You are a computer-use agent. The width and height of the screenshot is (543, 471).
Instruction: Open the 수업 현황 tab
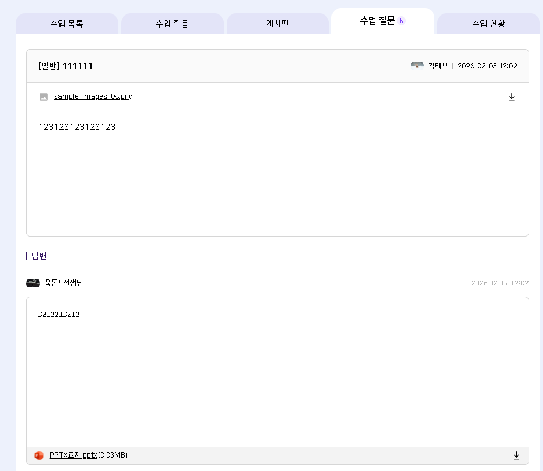click(x=488, y=24)
